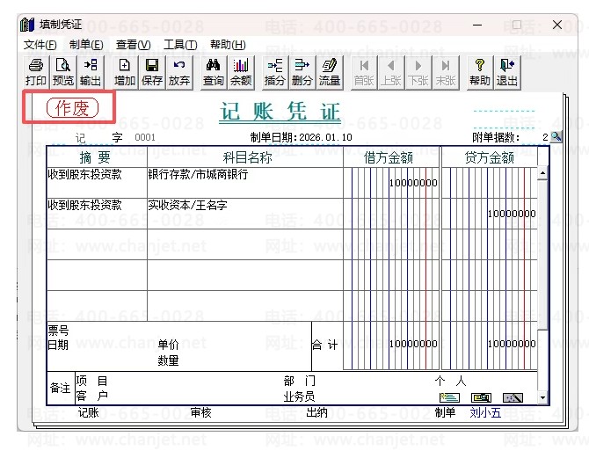The height and width of the screenshot is (451, 589).
Task: Click the 合计 credit total amount
Action: point(512,344)
